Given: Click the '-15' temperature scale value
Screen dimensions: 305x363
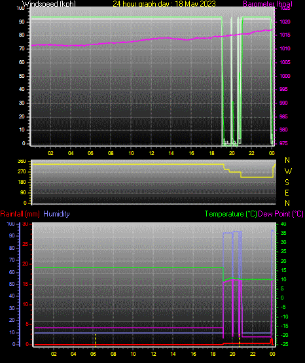Looking at the screenshot, I should click(x=285, y=326).
